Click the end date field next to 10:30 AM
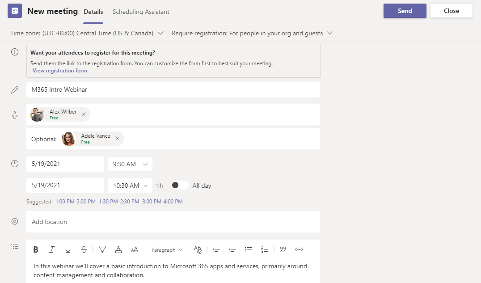Image resolution: width=481 pixels, height=283 pixels. 65,186
